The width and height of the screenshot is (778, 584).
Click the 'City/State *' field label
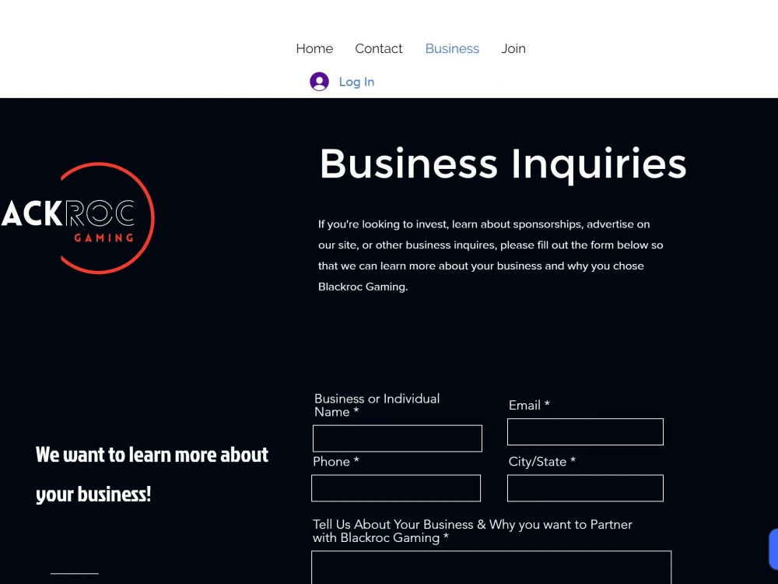click(x=541, y=462)
